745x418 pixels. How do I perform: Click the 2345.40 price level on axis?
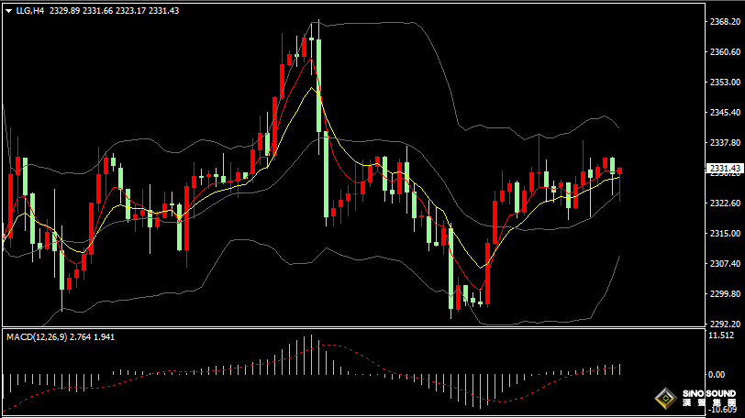click(x=726, y=113)
